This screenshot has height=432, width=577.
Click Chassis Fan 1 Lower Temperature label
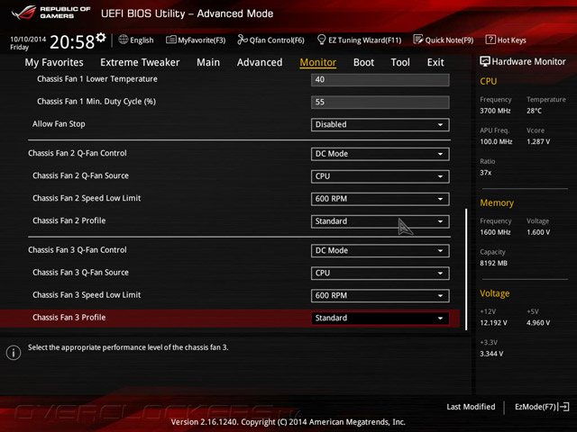(97, 79)
